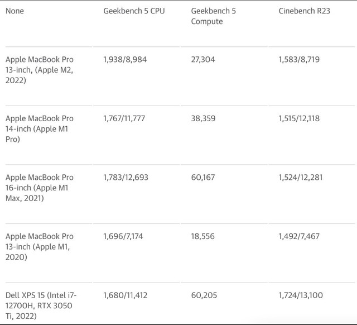Click the None header cell

click(15, 11)
